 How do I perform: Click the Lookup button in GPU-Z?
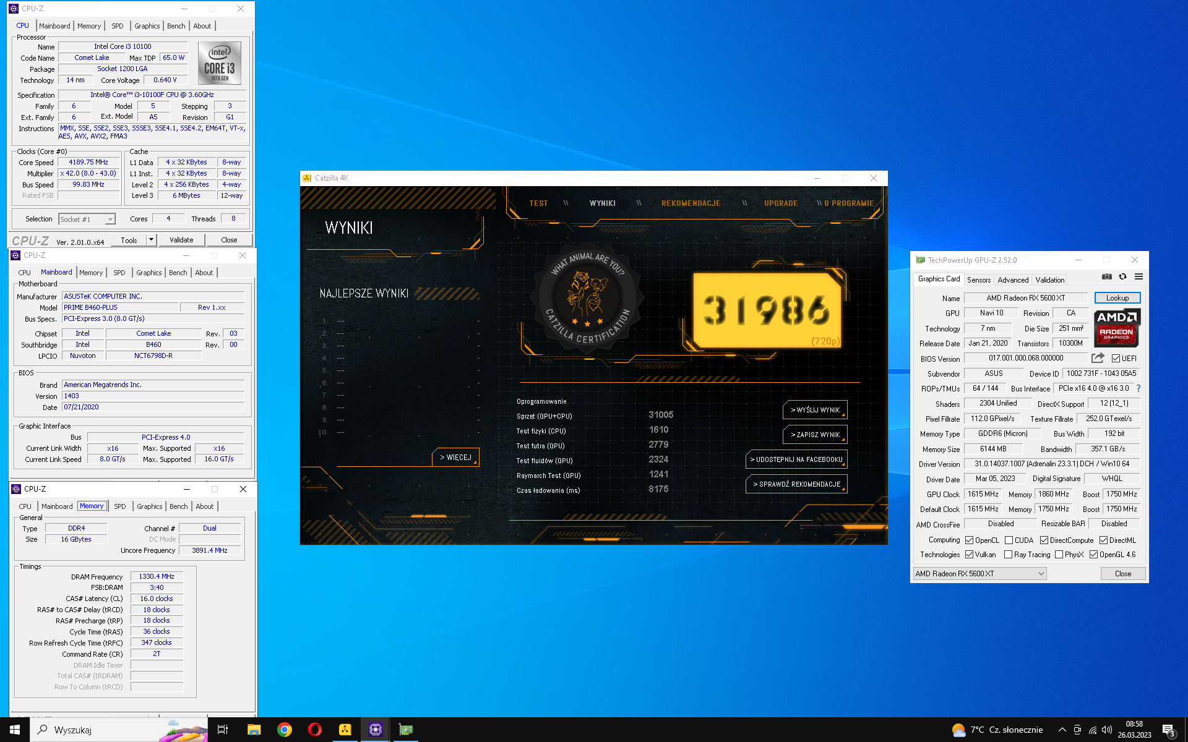[1117, 298]
